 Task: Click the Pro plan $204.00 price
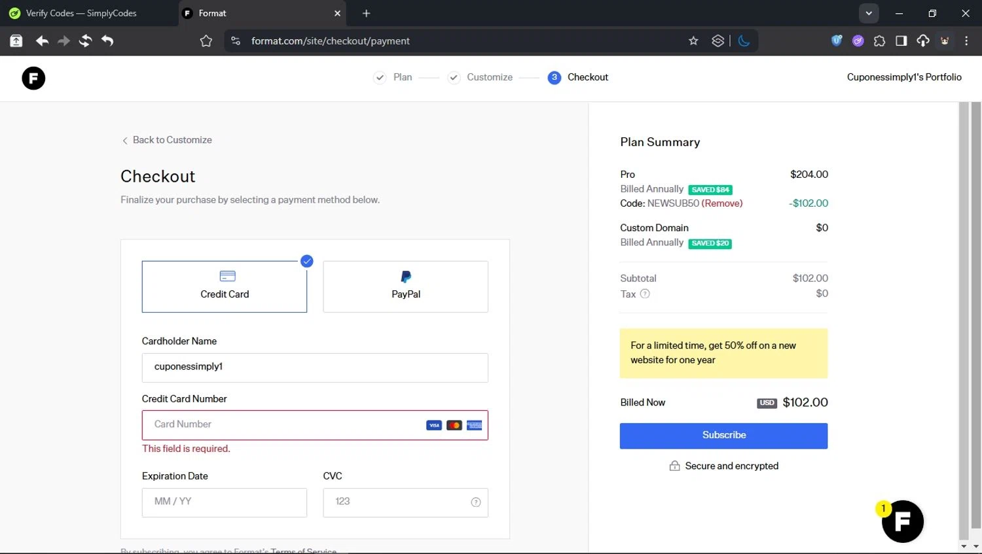click(809, 175)
